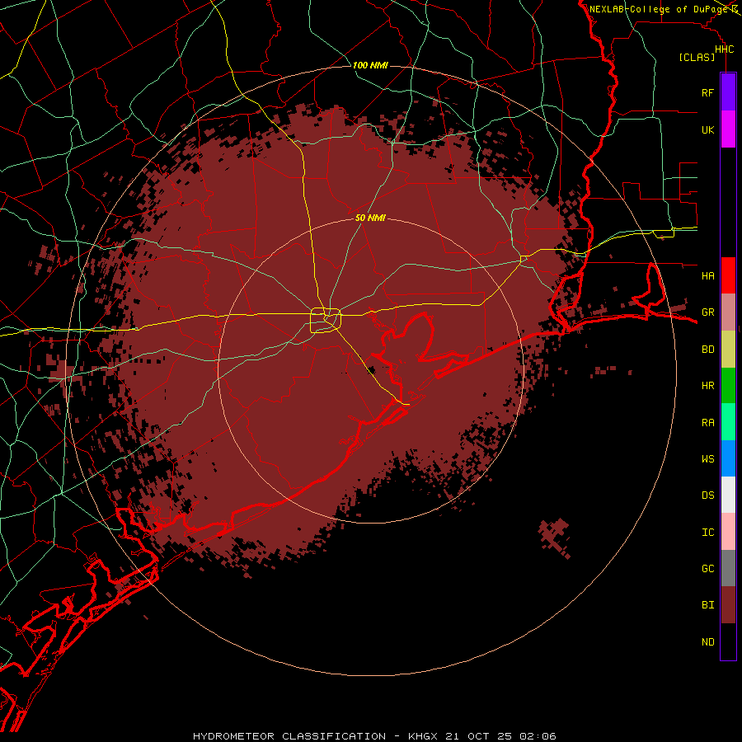Click the HR legend label text
This screenshot has height=742, width=742.
point(707,386)
